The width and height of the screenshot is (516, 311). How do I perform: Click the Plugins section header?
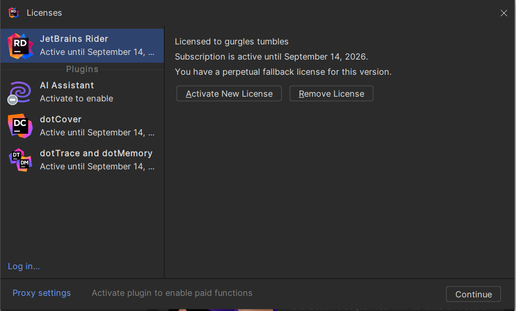click(x=82, y=70)
